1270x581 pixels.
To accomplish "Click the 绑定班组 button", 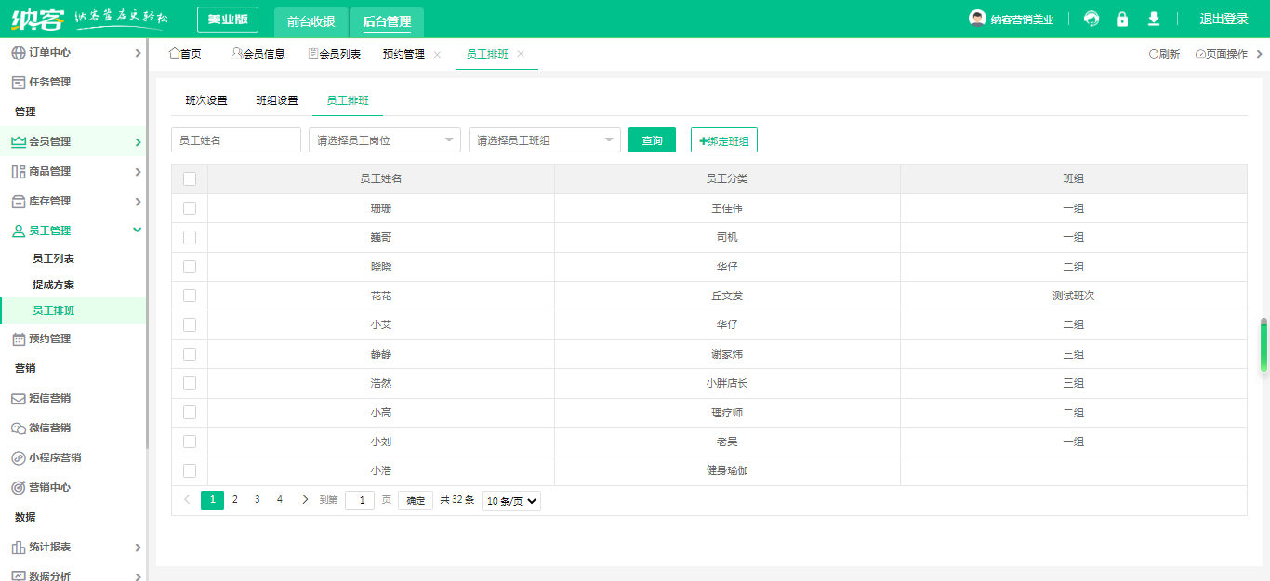I will click(723, 140).
